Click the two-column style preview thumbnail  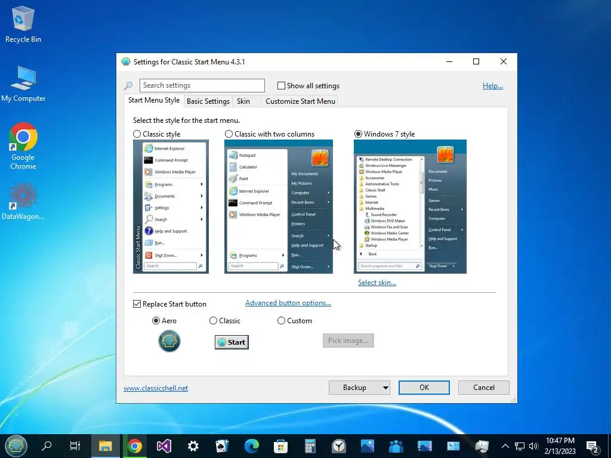click(x=278, y=206)
